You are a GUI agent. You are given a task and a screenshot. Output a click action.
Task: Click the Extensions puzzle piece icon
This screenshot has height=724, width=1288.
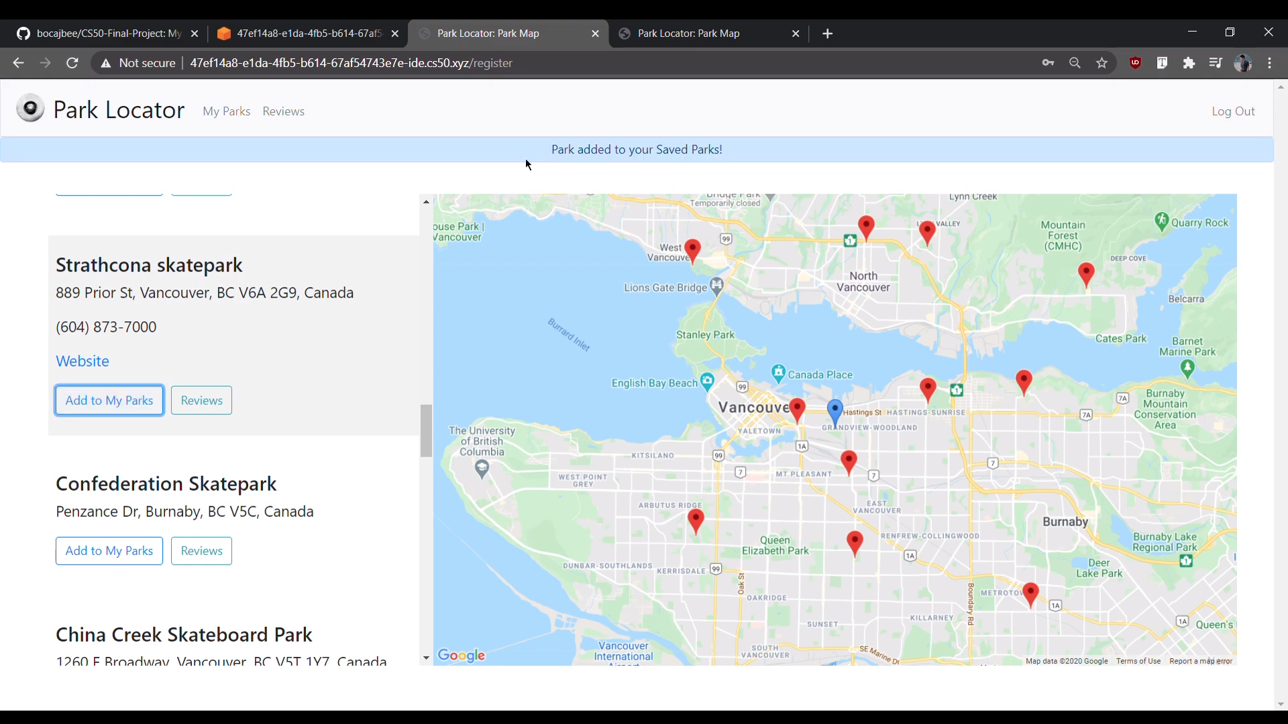[x=1189, y=63]
